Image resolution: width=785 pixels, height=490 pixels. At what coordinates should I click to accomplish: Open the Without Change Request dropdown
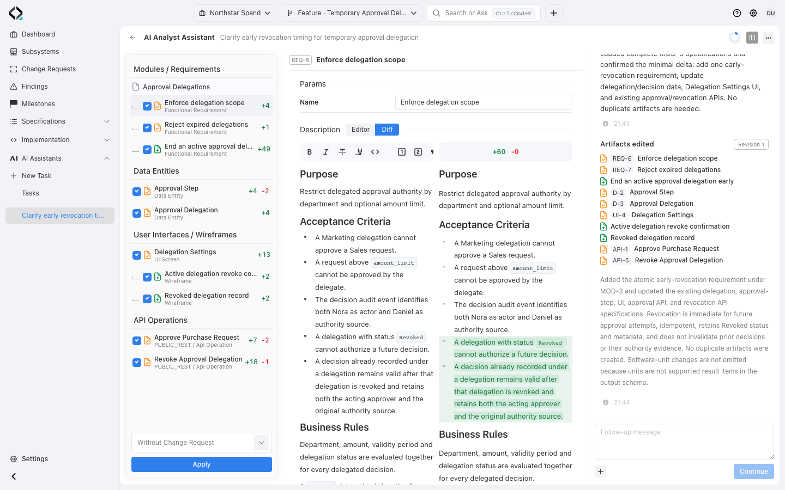point(202,443)
